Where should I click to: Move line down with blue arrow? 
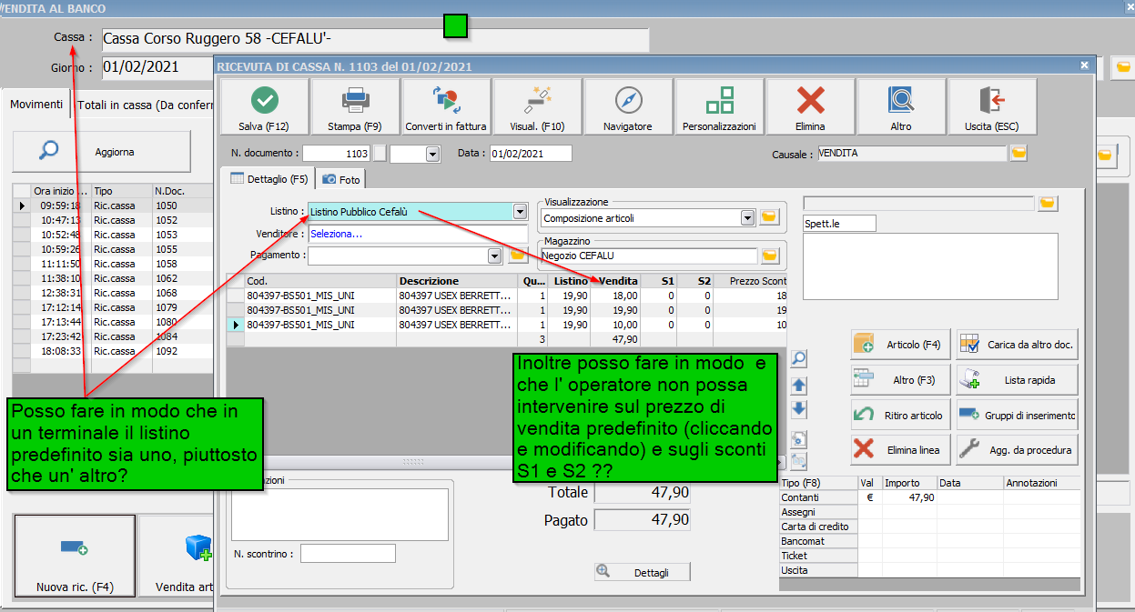pyautogui.click(x=798, y=410)
